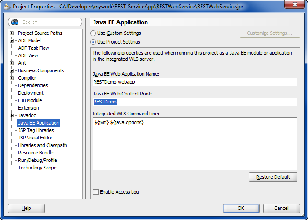This screenshot has height=220, width=308.
Task: Select Extension category
Action: point(29,108)
